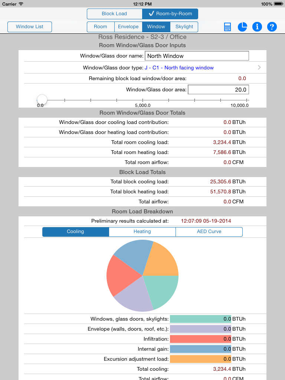The width and height of the screenshot is (285, 380).
Task: Show AED Curve segment
Action: coord(209,232)
